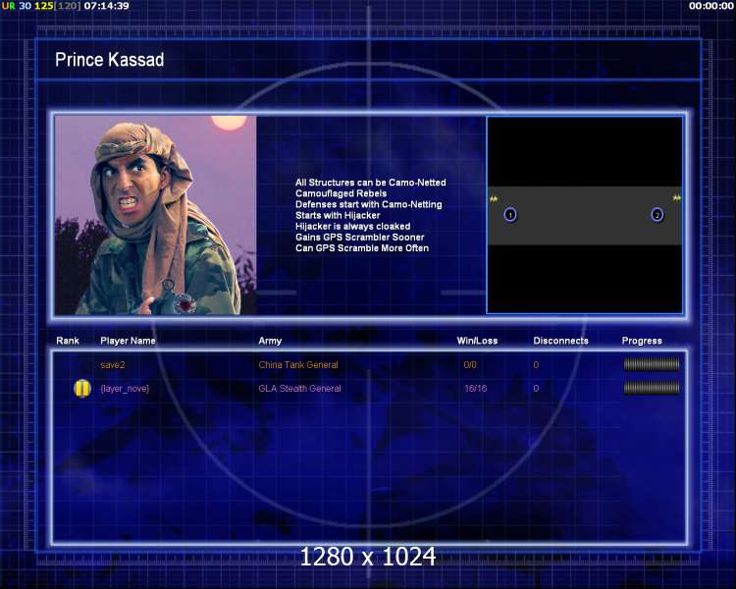Click the "China Tank General" army entry
The width and height of the screenshot is (736, 589).
tap(298, 365)
